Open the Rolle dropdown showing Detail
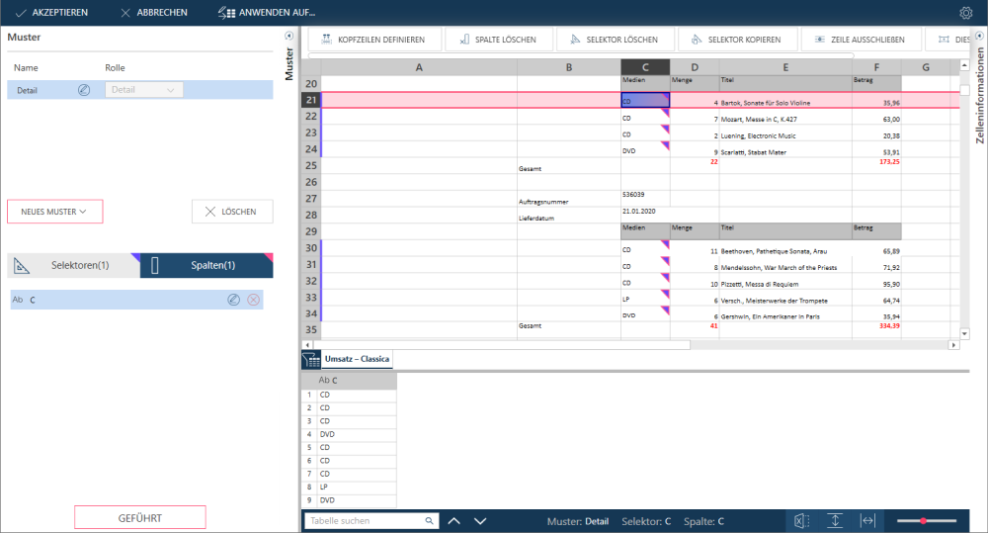Viewport: 988px width, 533px height. point(144,90)
